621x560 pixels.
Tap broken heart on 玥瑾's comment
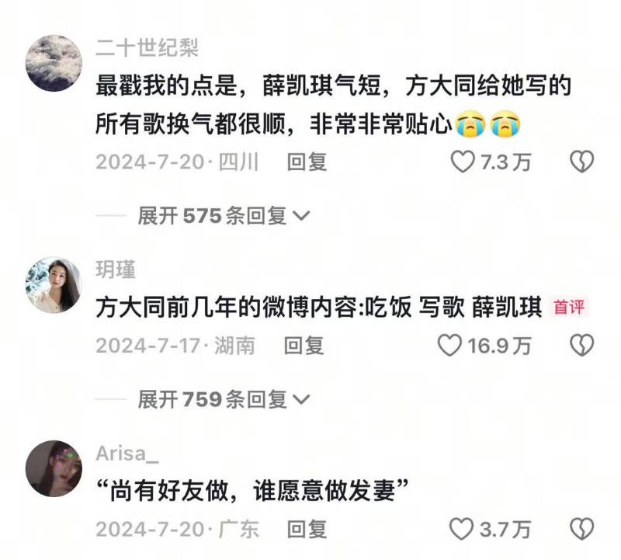[x=581, y=345]
